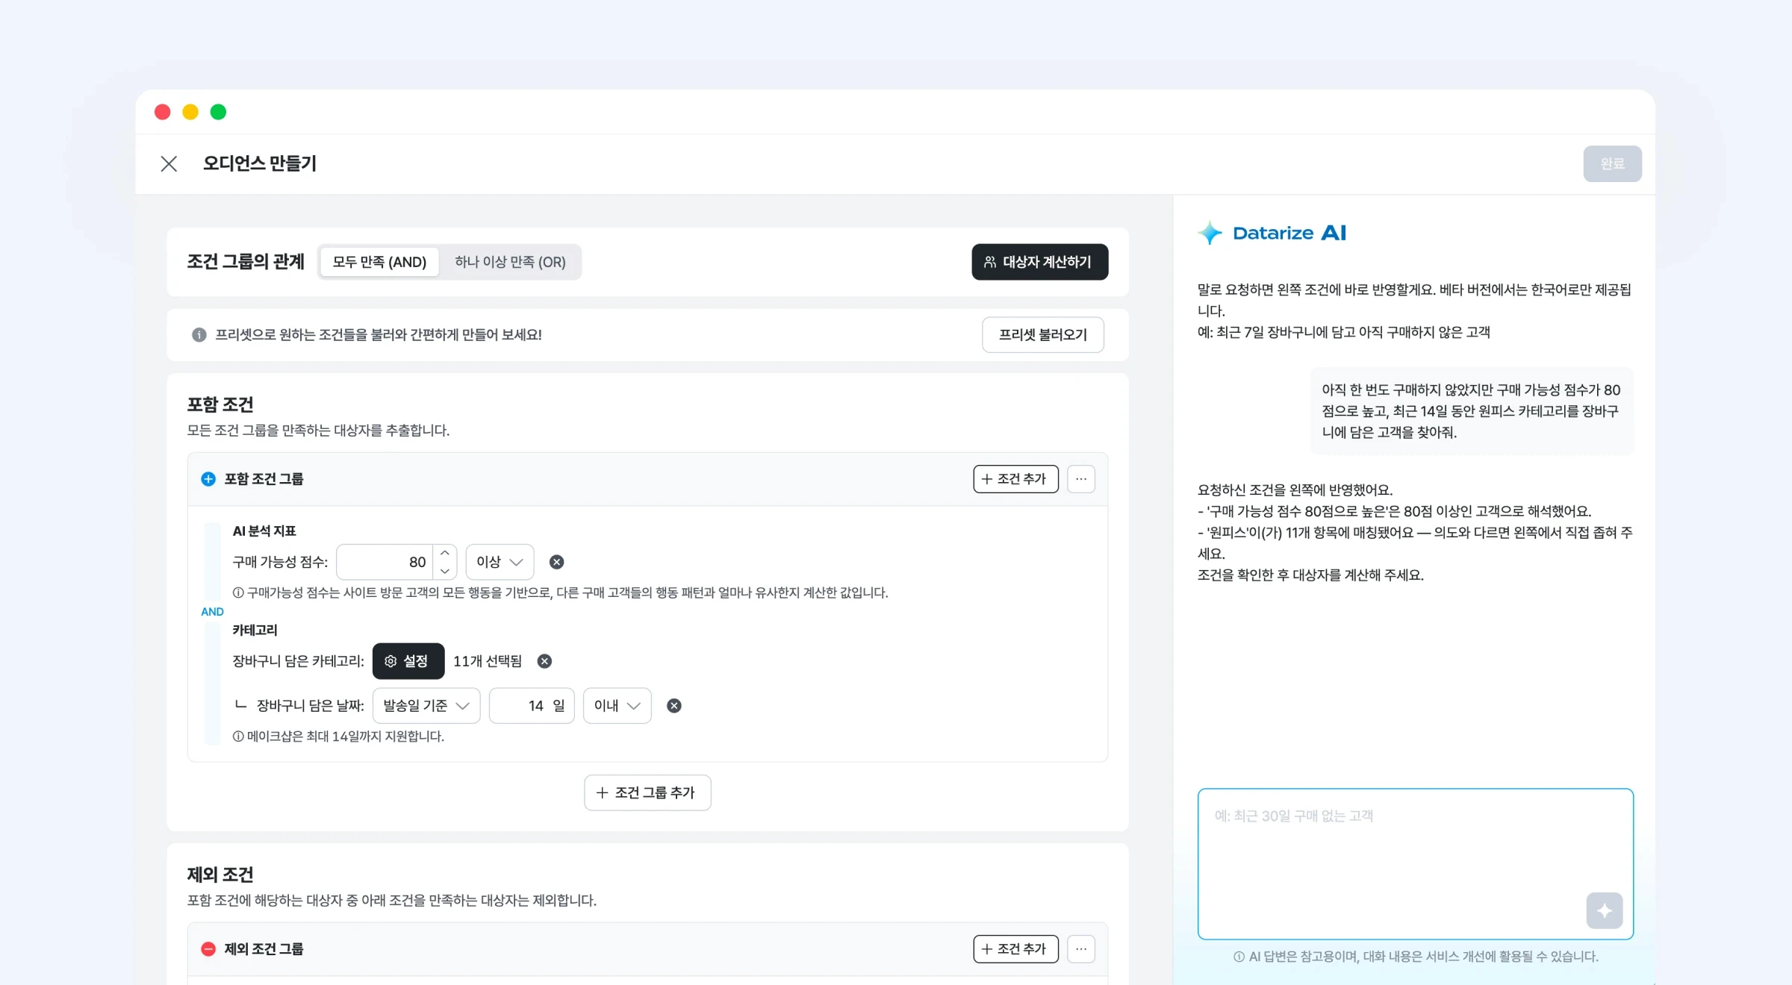Click the red minus icon of 제외 조건 그룹
The height and width of the screenshot is (985, 1792).
pos(208,949)
